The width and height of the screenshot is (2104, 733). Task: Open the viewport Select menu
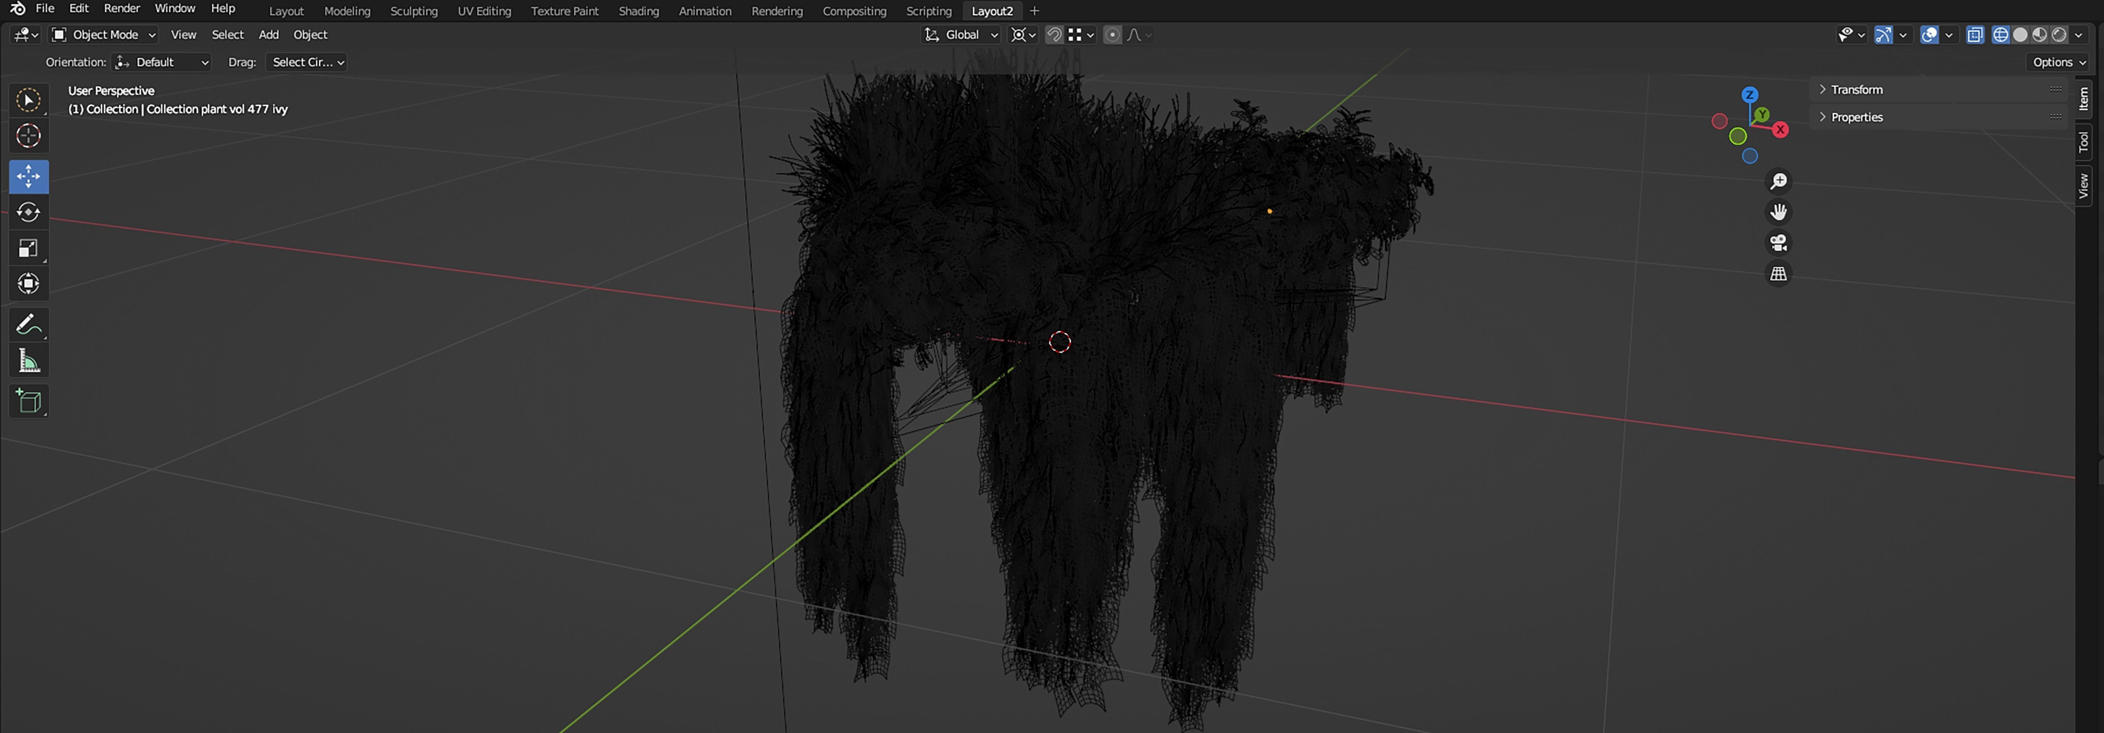tap(228, 35)
